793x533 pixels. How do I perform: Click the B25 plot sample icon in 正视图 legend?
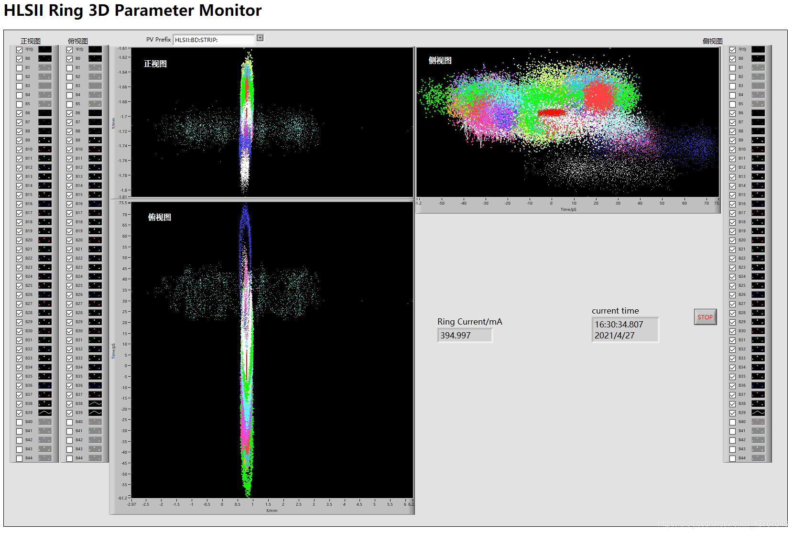[x=45, y=285]
